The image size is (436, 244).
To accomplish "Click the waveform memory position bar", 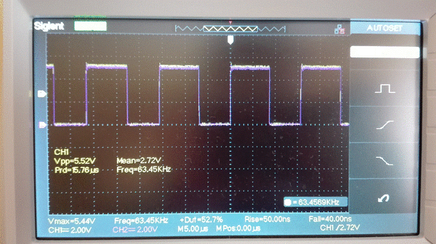I will (x=230, y=28).
